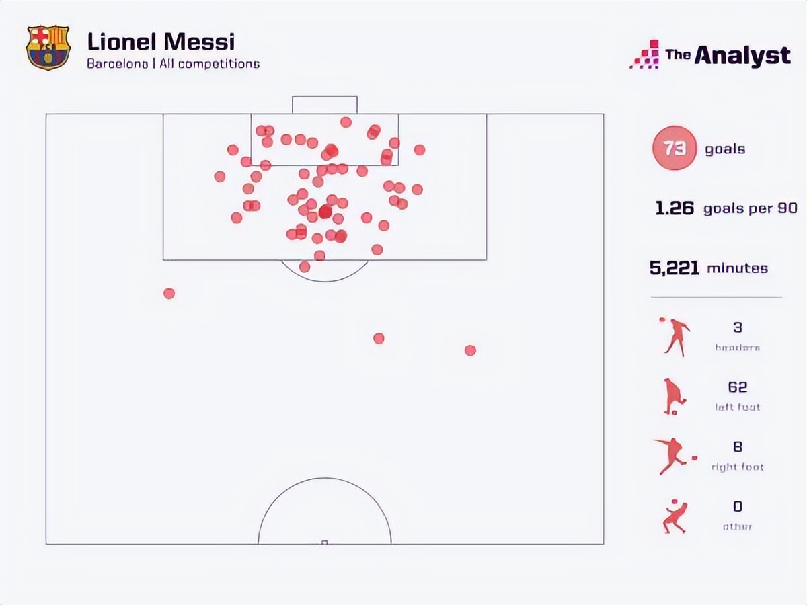Click the goal frame above the pitch
Image resolution: width=807 pixels, height=605 pixels.
pyautogui.click(x=324, y=105)
